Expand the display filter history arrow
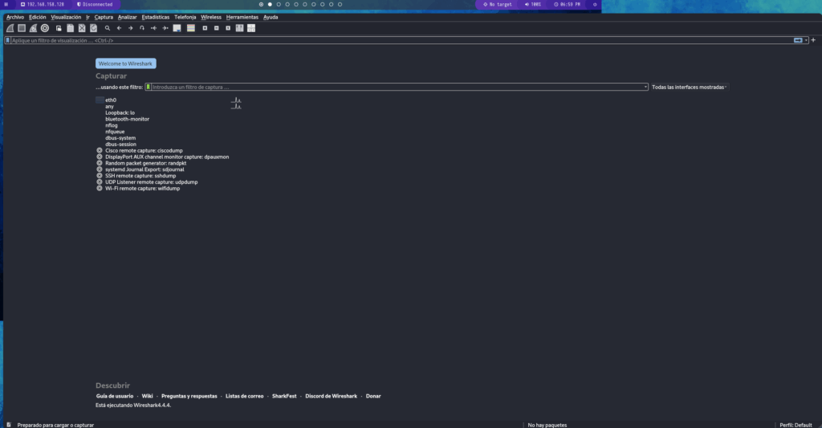Viewport: 822px width, 428px height. click(x=806, y=40)
